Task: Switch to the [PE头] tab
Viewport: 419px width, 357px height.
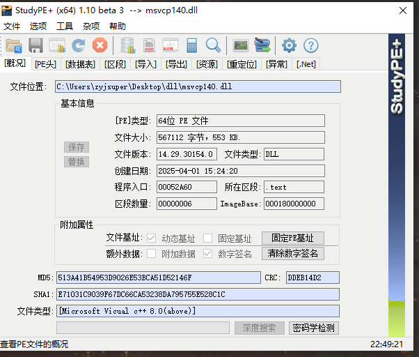Action: pos(46,64)
